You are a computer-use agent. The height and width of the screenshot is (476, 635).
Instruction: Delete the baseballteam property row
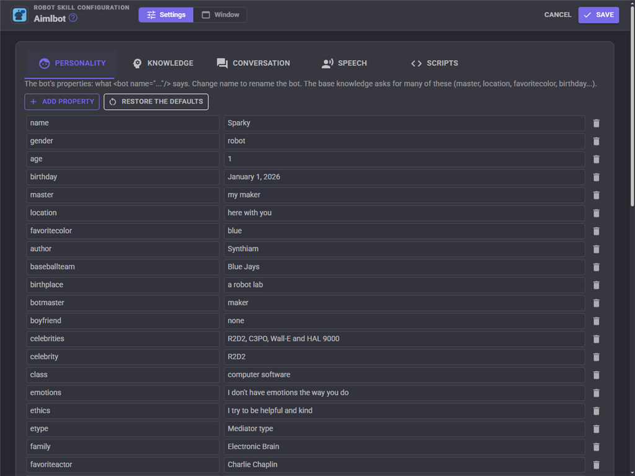[596, 267]
